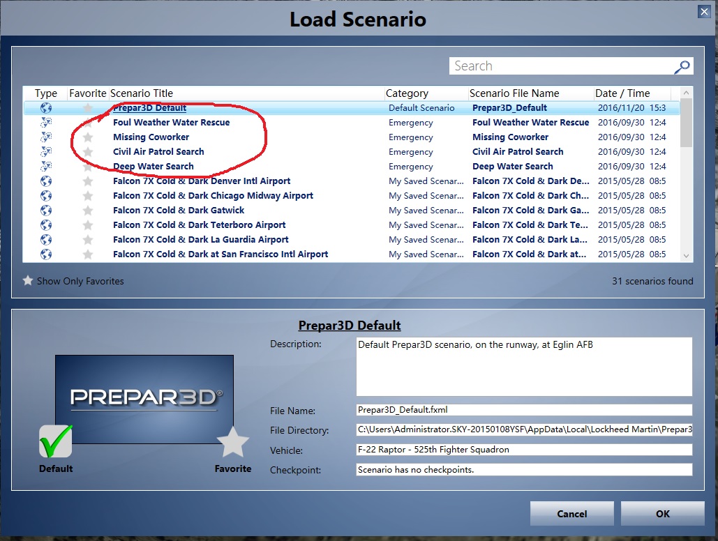Click globe icon for Falcon 7X Gatwick scenario
This screenshot has width=718, height=541.
tap(46, 211)
